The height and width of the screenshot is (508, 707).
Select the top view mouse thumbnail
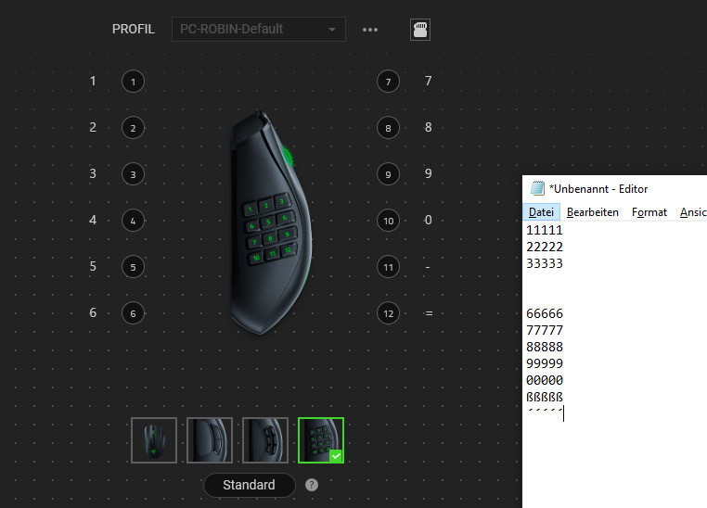coord(154,440)
